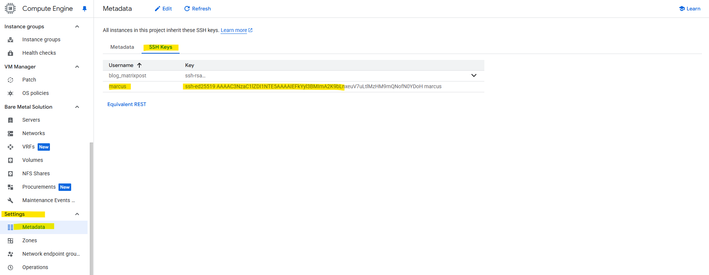Click the Instance groups sidebar icon
The image size is (709, 275).
(x=10, y=39)
